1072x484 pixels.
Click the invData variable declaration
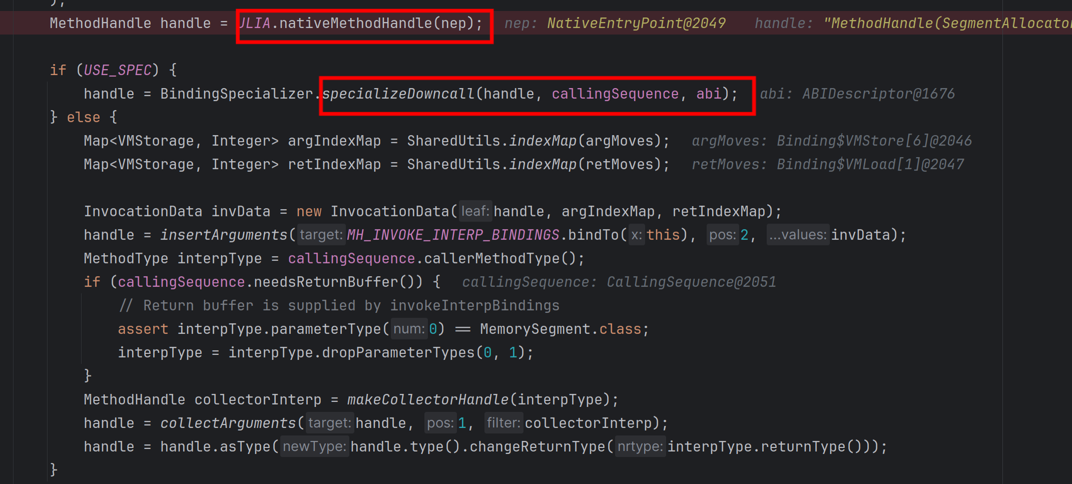[241, 211]
